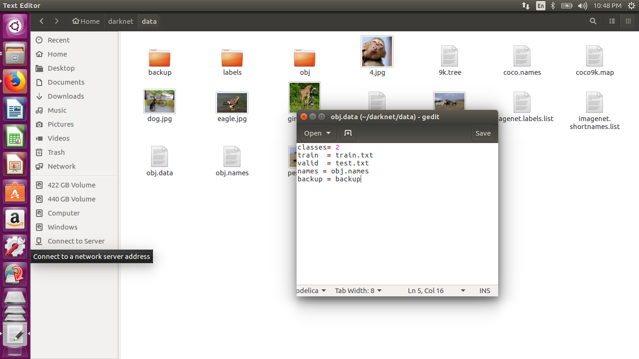639x359 pixels.
Task: Switch to list view in the file manager
Action: (612, 21)
